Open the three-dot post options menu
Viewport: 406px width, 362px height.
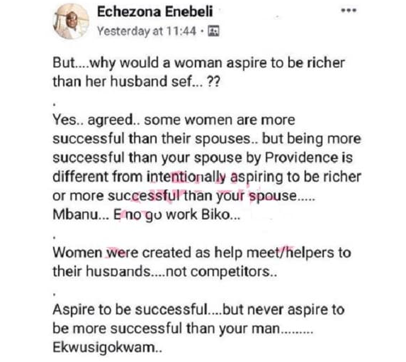click(x=349, y=11)
